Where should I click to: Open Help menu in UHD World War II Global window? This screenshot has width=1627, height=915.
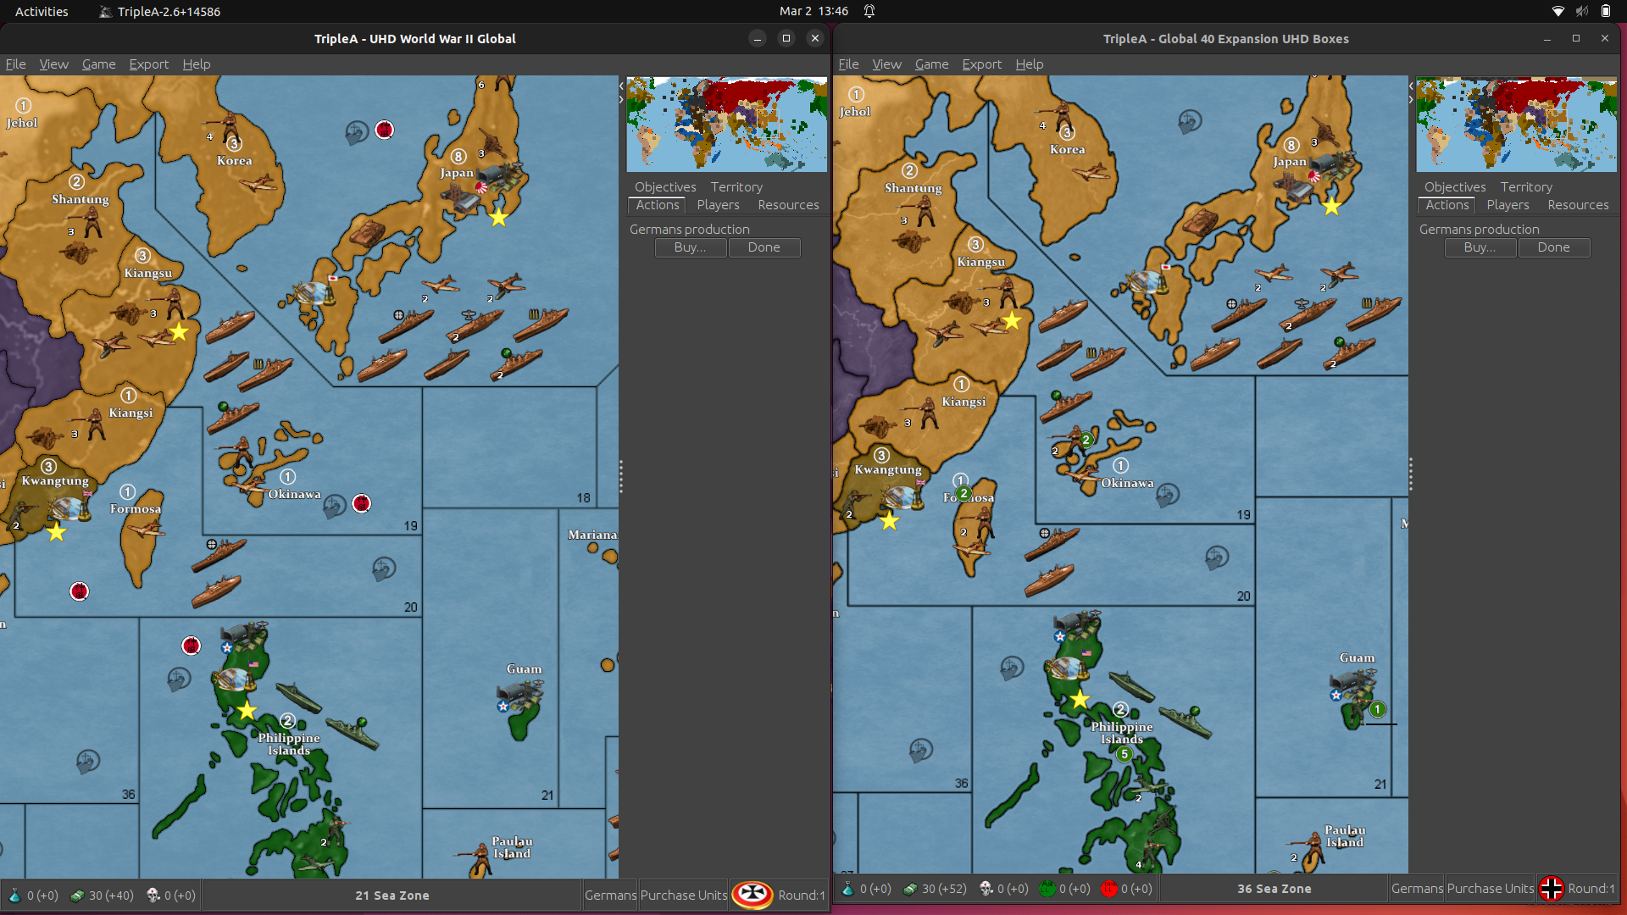[196, 64]
